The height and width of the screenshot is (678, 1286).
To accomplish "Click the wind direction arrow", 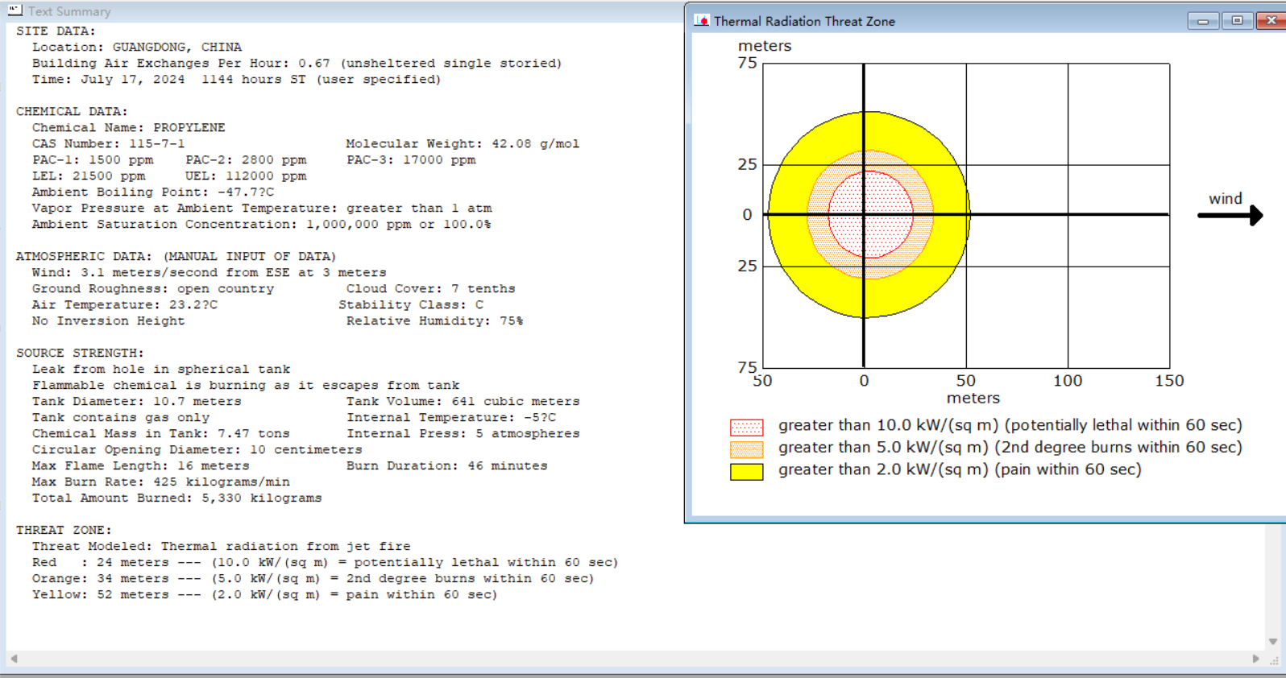I will [x=1230, y=215].
